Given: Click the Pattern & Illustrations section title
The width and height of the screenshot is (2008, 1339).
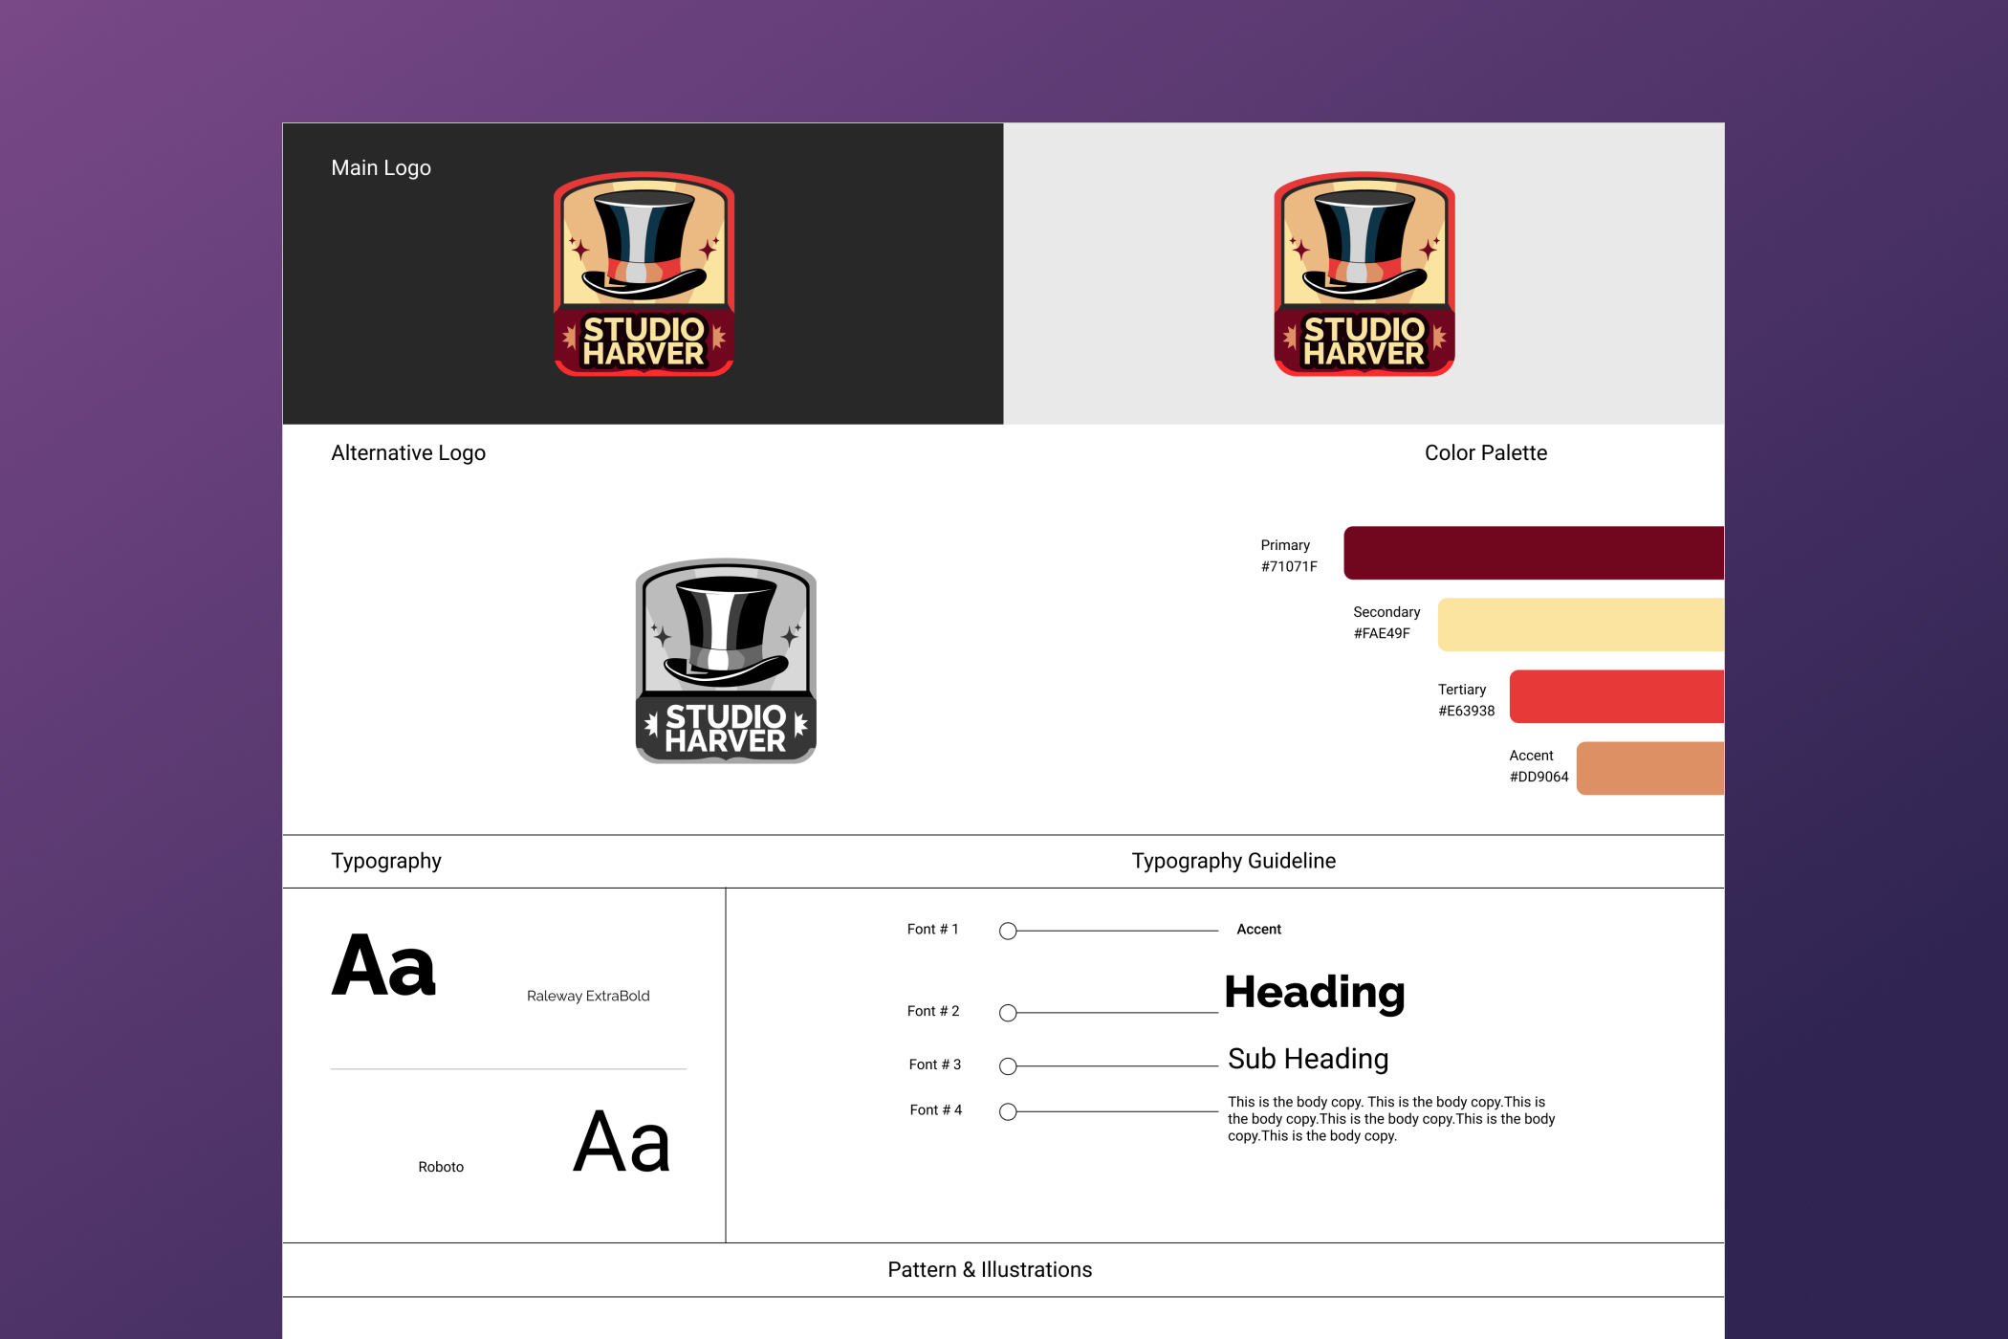Looking at the screenshot, I should tap(990, 1270).
